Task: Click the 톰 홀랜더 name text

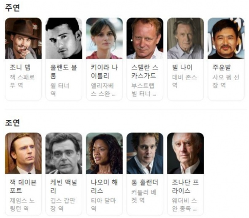Action: coord(144,183)
